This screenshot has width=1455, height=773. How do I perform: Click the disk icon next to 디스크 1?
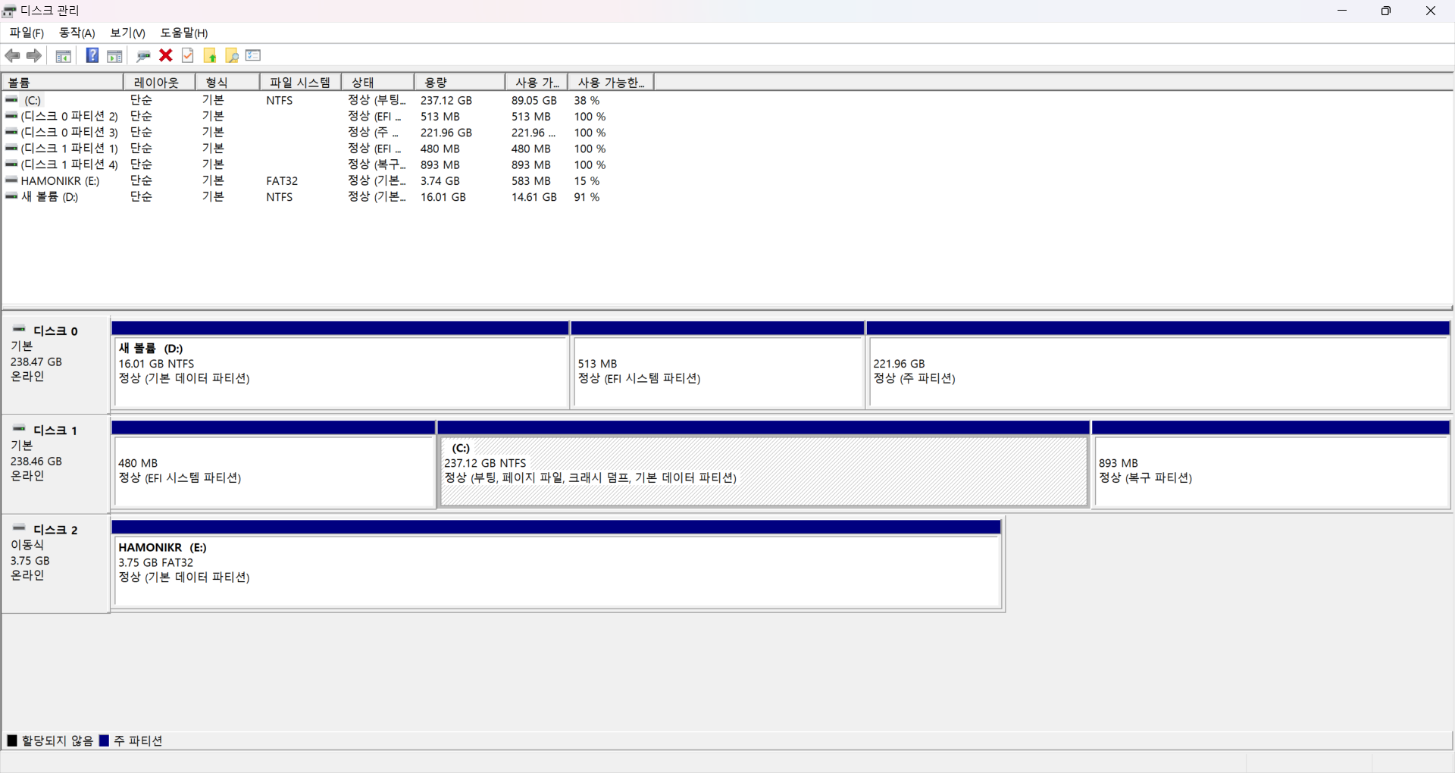click(20, 429)
